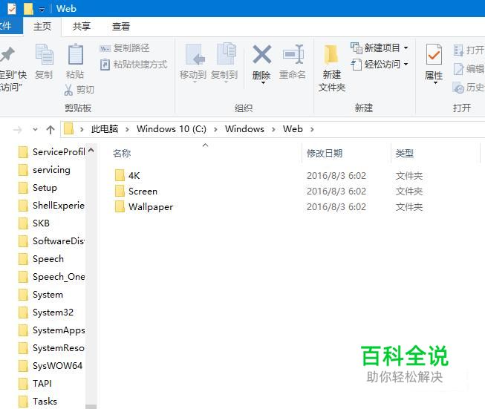Image resolution: width=485 pixels, height=409 pixels.
Task: Sort by Name (名称) column header
Action: pos(122,153)
